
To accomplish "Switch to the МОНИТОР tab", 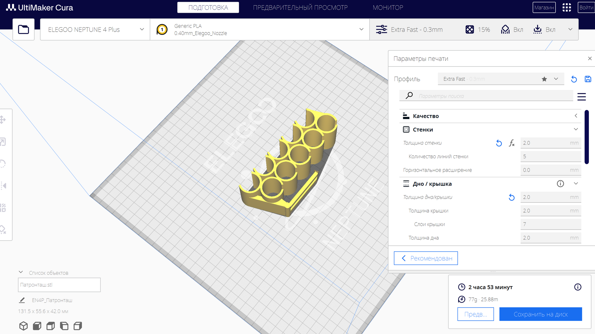I will click(388, 8).
